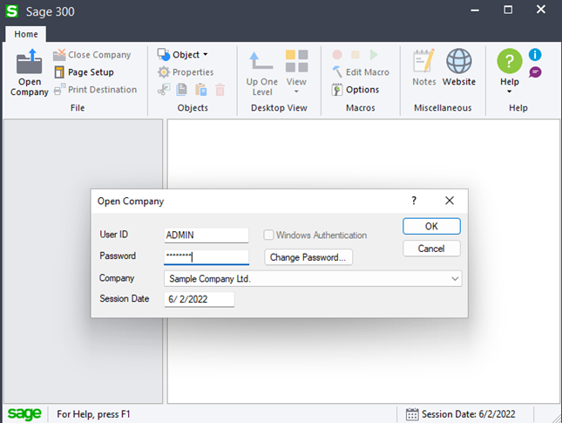This screenshot has width=562, height=423.
Task: Open the Notes tool
Action: pyautogui.click(x=423, y=63)
